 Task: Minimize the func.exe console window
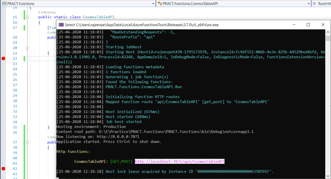[294, 25]
